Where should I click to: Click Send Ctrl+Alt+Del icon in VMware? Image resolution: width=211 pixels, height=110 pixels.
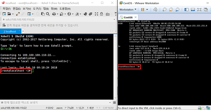click(x=155, y=10)
